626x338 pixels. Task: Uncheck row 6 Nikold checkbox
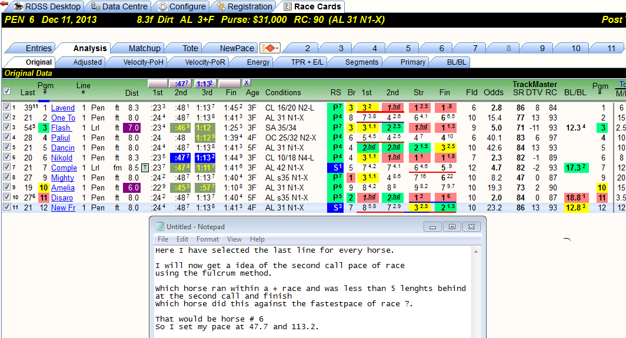[x=7, y=157]
